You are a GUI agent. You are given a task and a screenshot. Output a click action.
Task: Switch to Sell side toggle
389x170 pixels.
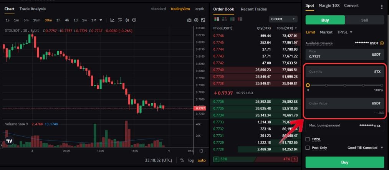click(x=364, y=20)
